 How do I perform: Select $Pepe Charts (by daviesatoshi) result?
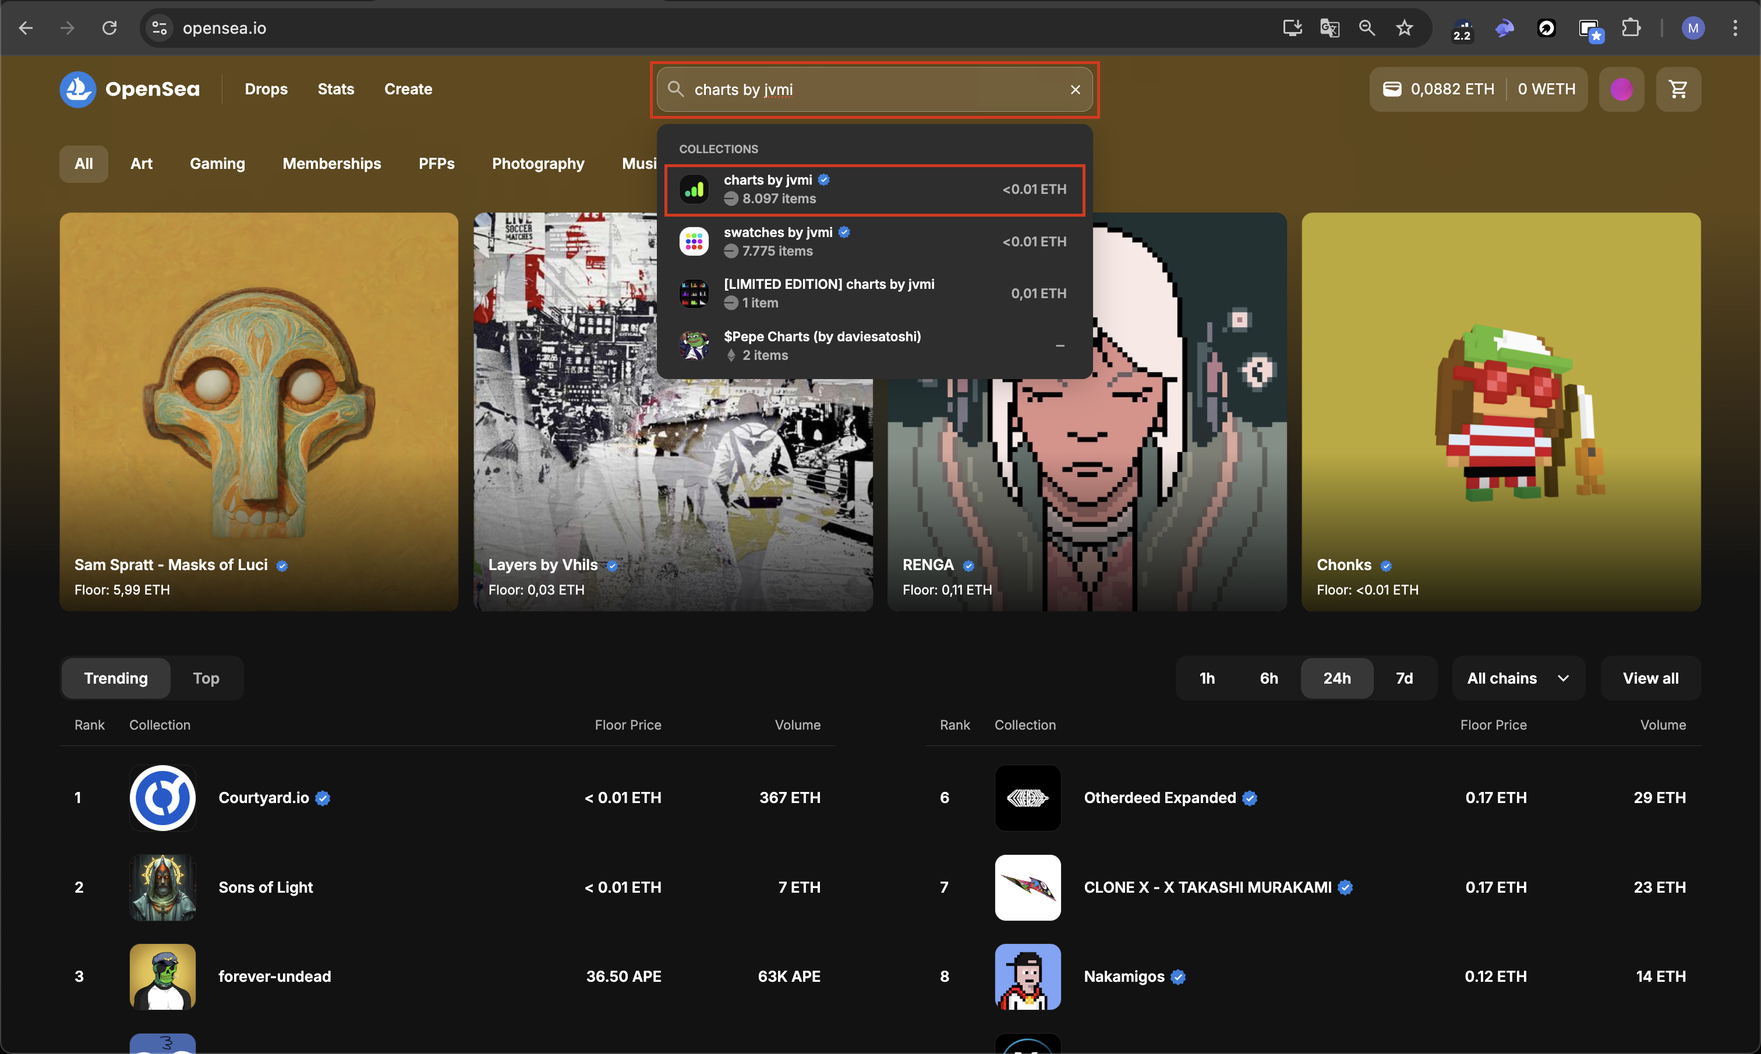874,346
